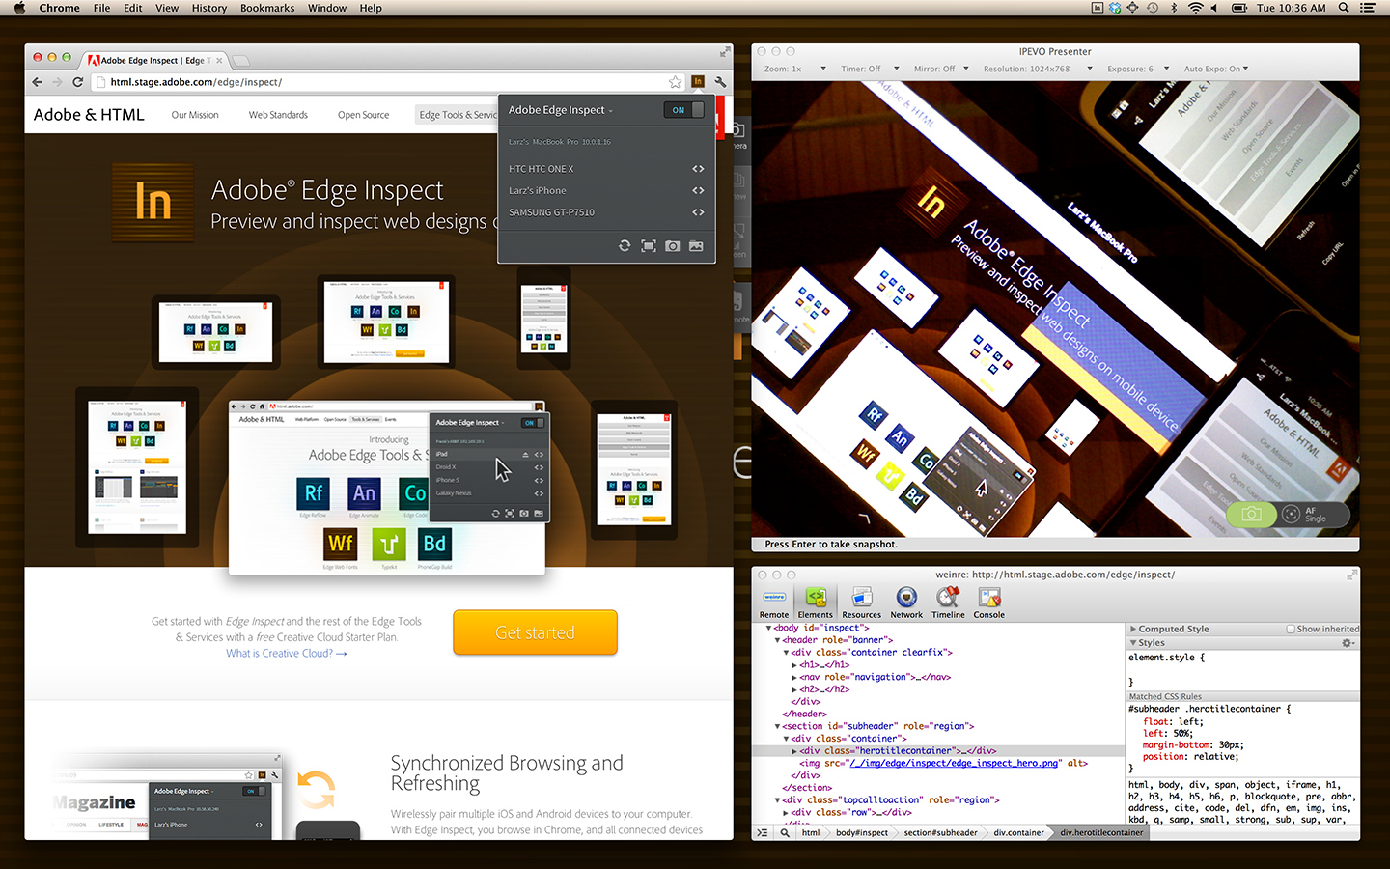Toggle the Edge Inspect ON switch
Image resolution: width=1390 pixels, height=869 pixels.
tap(684, 110)
